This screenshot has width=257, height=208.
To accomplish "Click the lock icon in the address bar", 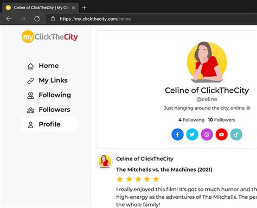I will pyautogui.click(x=53, y=18).
